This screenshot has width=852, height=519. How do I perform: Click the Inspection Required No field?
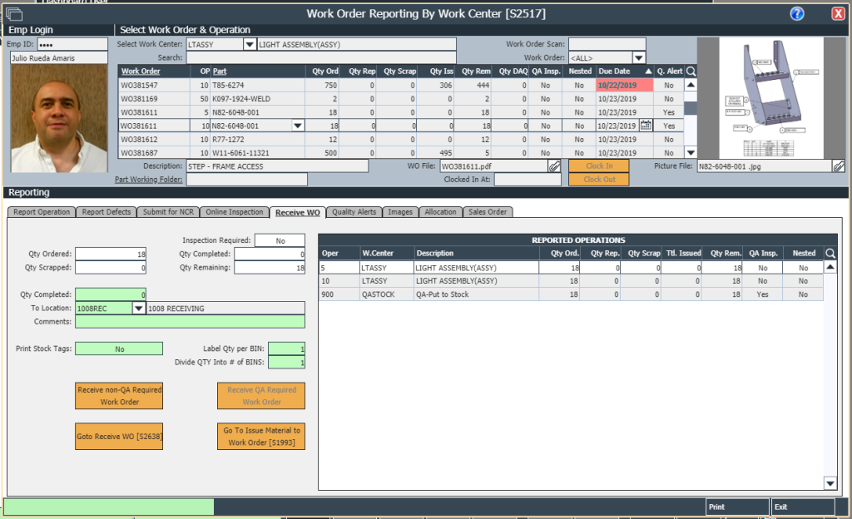[x=279, y=240]
